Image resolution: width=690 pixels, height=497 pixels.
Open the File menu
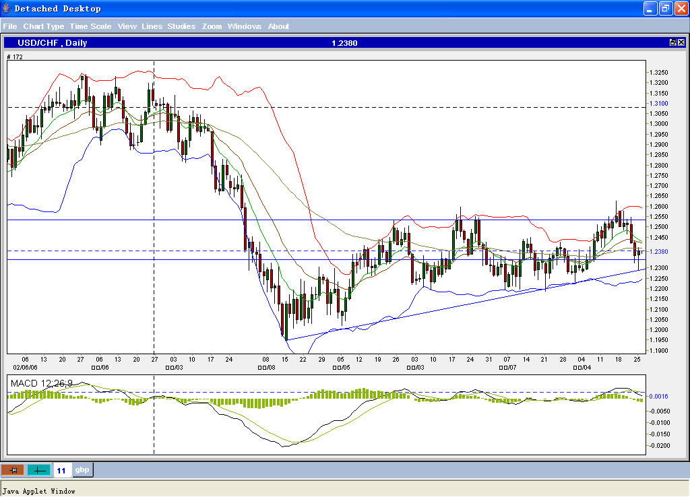point(9,26)
